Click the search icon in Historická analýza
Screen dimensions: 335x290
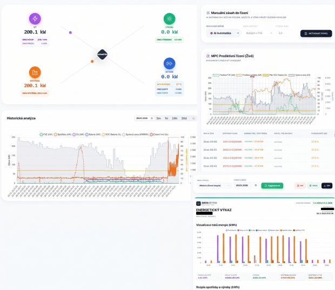(x=193, y=118)
